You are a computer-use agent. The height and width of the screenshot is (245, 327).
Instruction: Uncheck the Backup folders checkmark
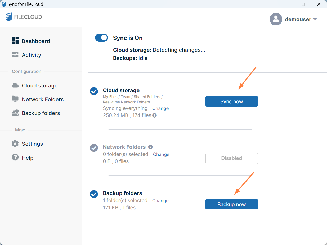tap(94, 194)
